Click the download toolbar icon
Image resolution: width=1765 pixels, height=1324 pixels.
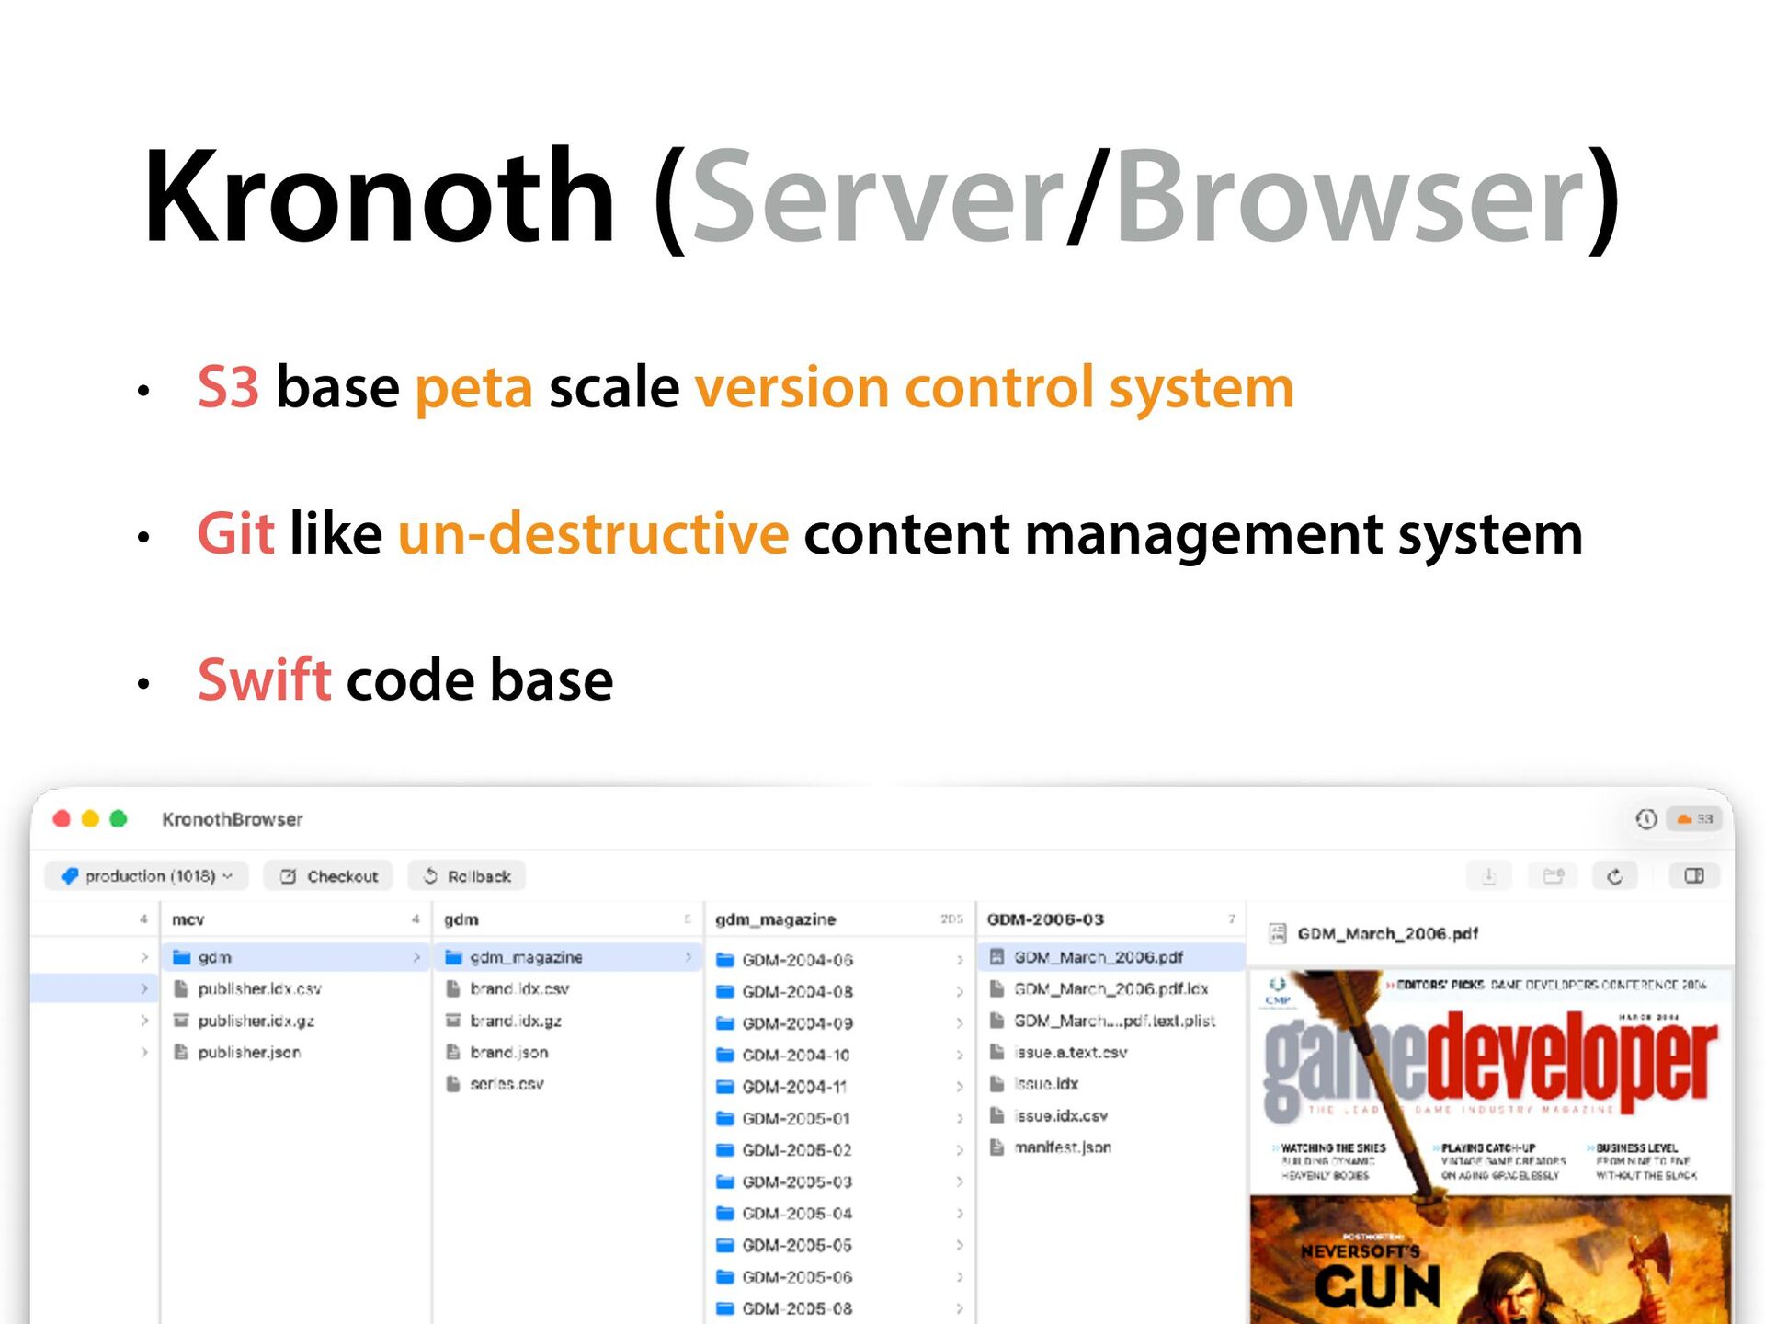click(1488, 876)
